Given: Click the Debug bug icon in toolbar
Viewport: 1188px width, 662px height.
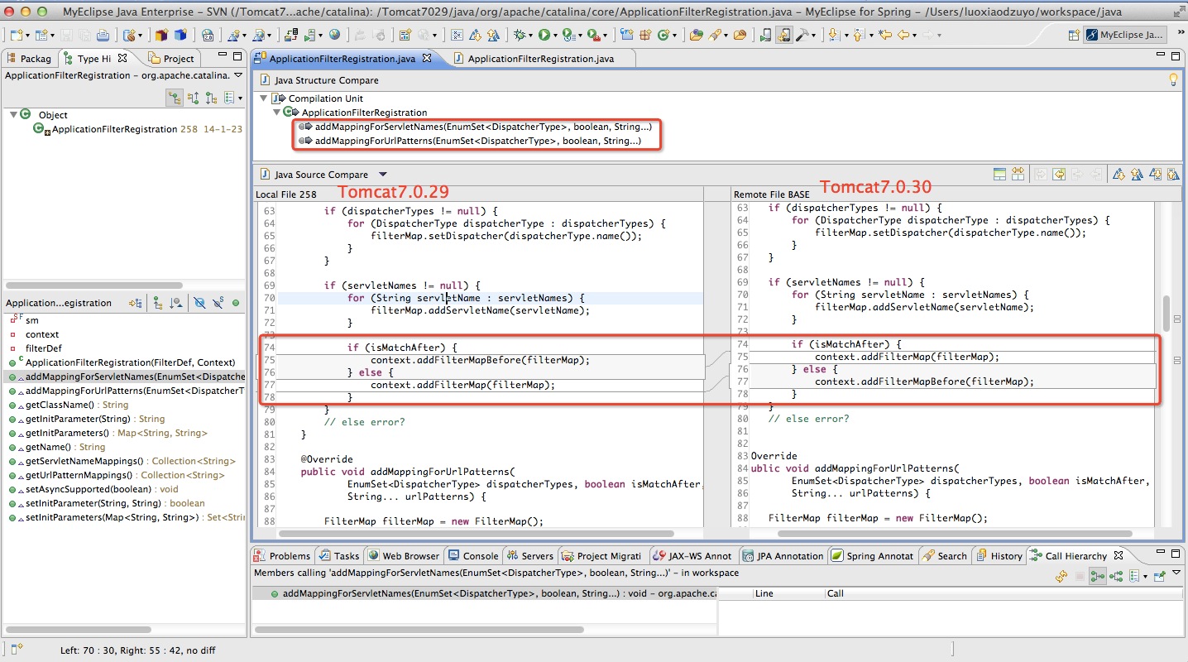Looking at the screenshot, I should click(x=518, y=35).
